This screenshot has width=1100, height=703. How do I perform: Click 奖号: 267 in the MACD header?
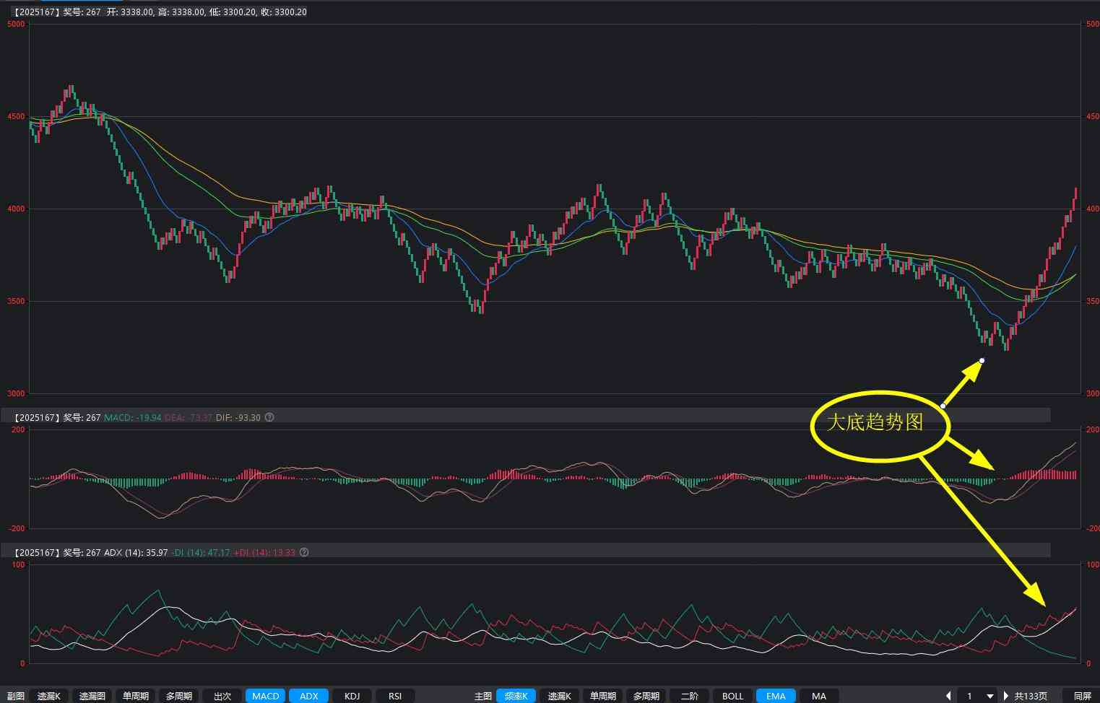point(82,417)
